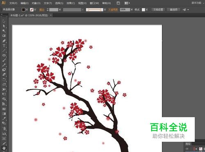
Task: Select the Pen tool
Action: (x=4, y=41)
